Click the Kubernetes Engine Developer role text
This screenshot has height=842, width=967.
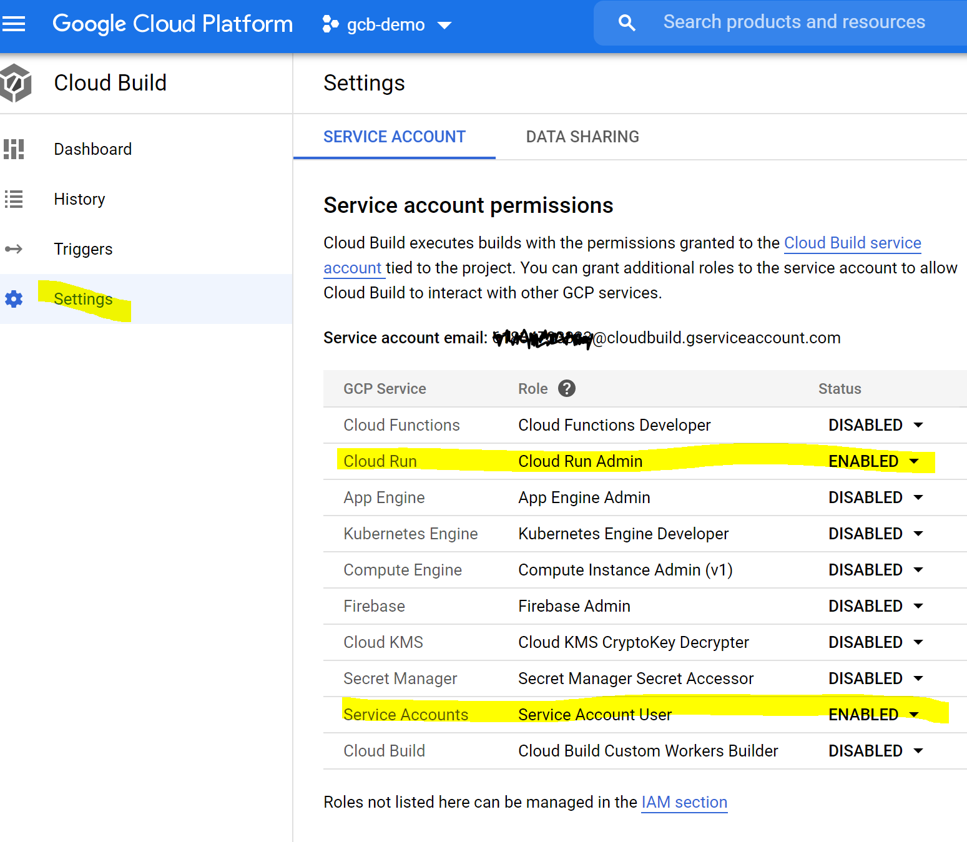[x=623, y=534]
